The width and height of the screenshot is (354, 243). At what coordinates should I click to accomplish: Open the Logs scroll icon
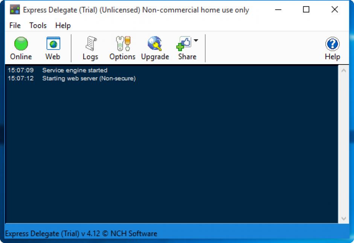90,48
